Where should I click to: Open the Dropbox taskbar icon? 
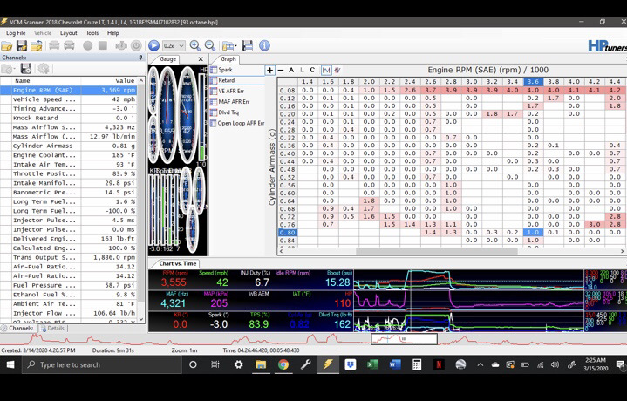click(351, 364)
